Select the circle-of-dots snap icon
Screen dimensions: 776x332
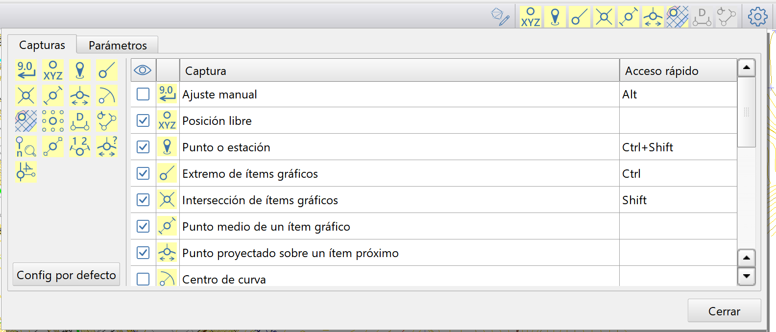[53, 120]
